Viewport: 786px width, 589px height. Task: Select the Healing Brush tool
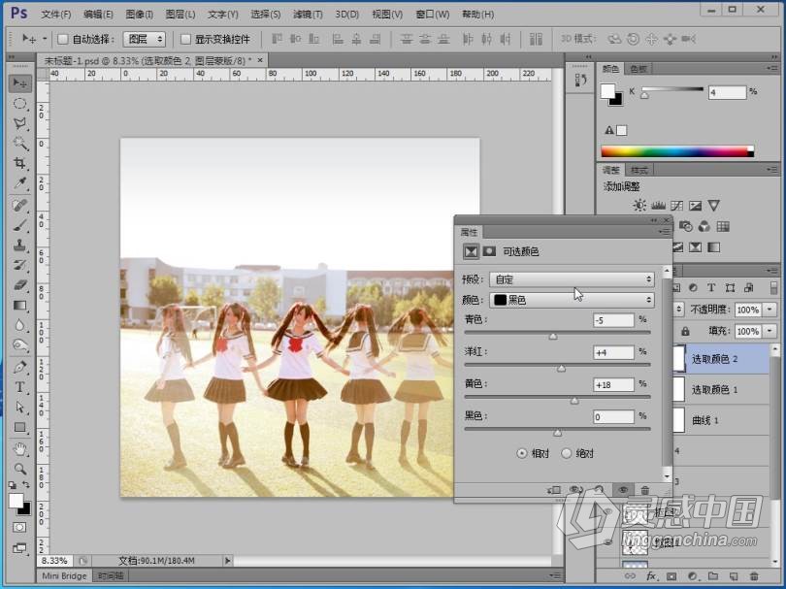(20, 205)
